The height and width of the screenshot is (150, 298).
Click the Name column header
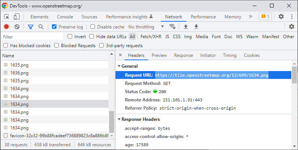pos(54,55)
